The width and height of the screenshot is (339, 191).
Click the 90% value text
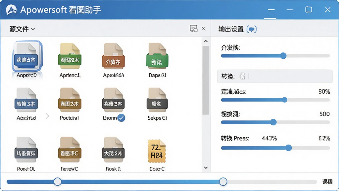(x=324, y=92)
